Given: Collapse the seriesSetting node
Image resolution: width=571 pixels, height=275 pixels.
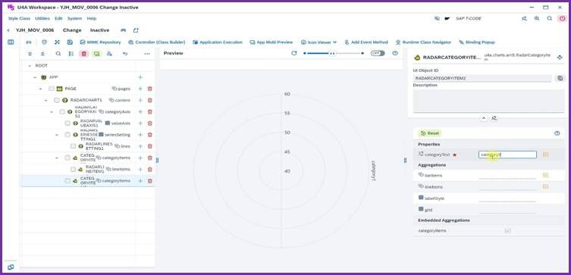Looking at the screenshot, I should [57, 135].
